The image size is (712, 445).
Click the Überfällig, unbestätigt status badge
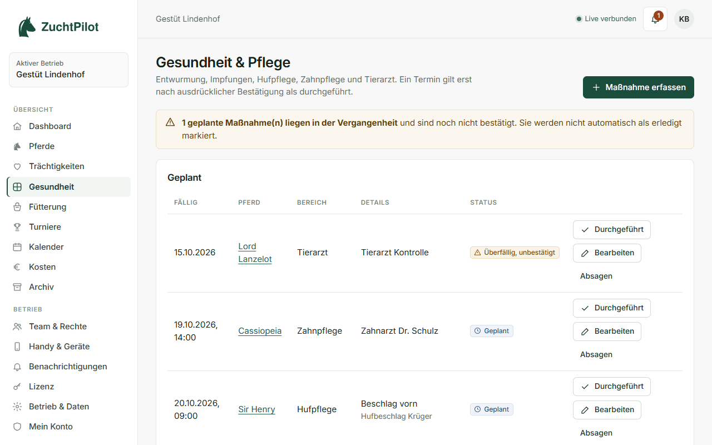click(515, 253)
